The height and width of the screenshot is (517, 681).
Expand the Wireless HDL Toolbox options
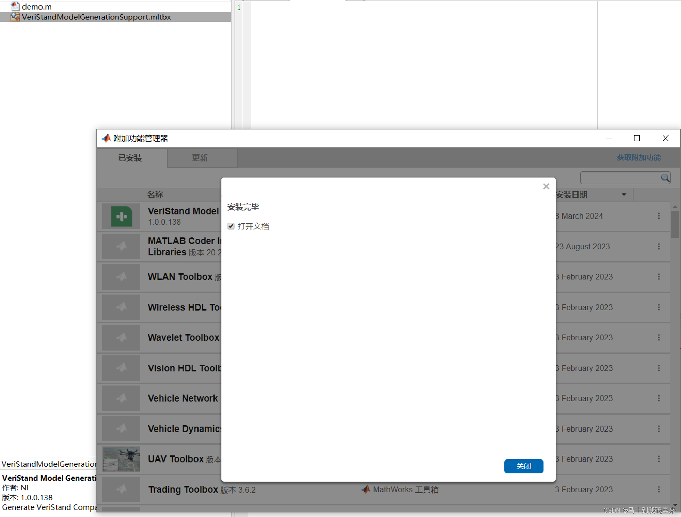[x=659, y=307]
